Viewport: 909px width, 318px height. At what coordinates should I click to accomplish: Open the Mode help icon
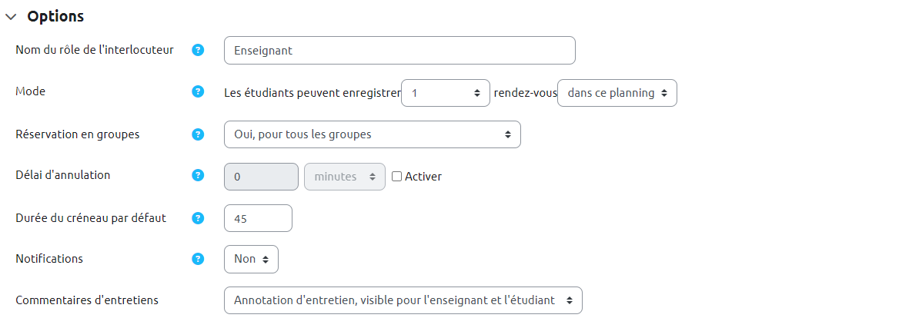point(198,92)
